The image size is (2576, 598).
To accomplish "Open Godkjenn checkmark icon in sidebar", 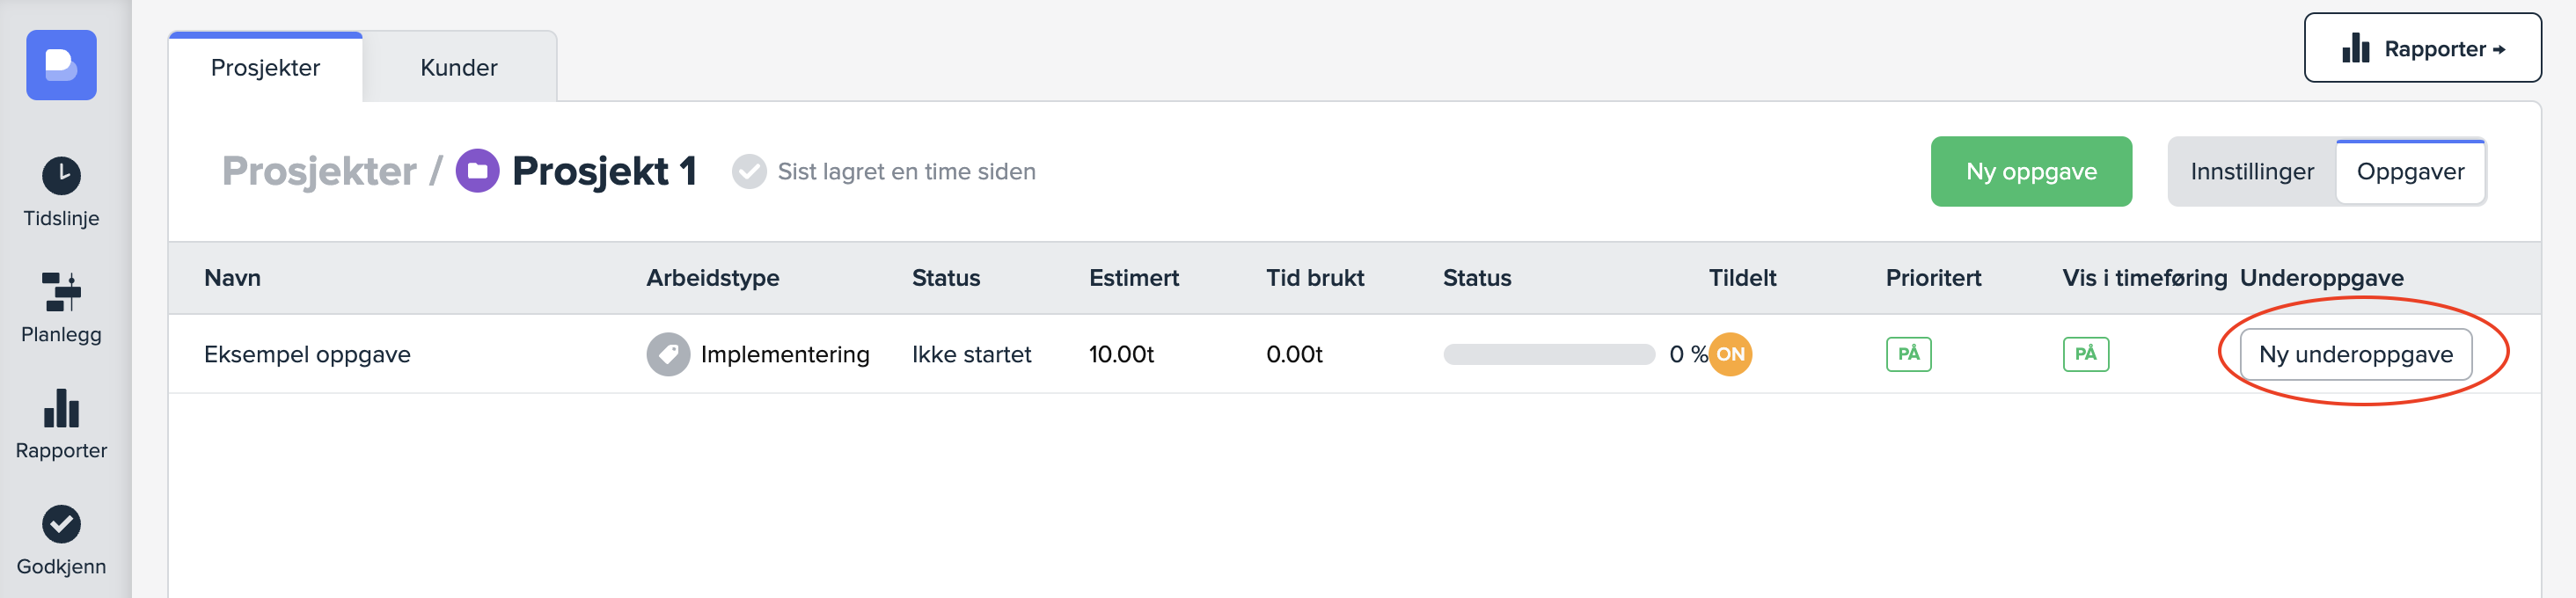I will 61,524.
